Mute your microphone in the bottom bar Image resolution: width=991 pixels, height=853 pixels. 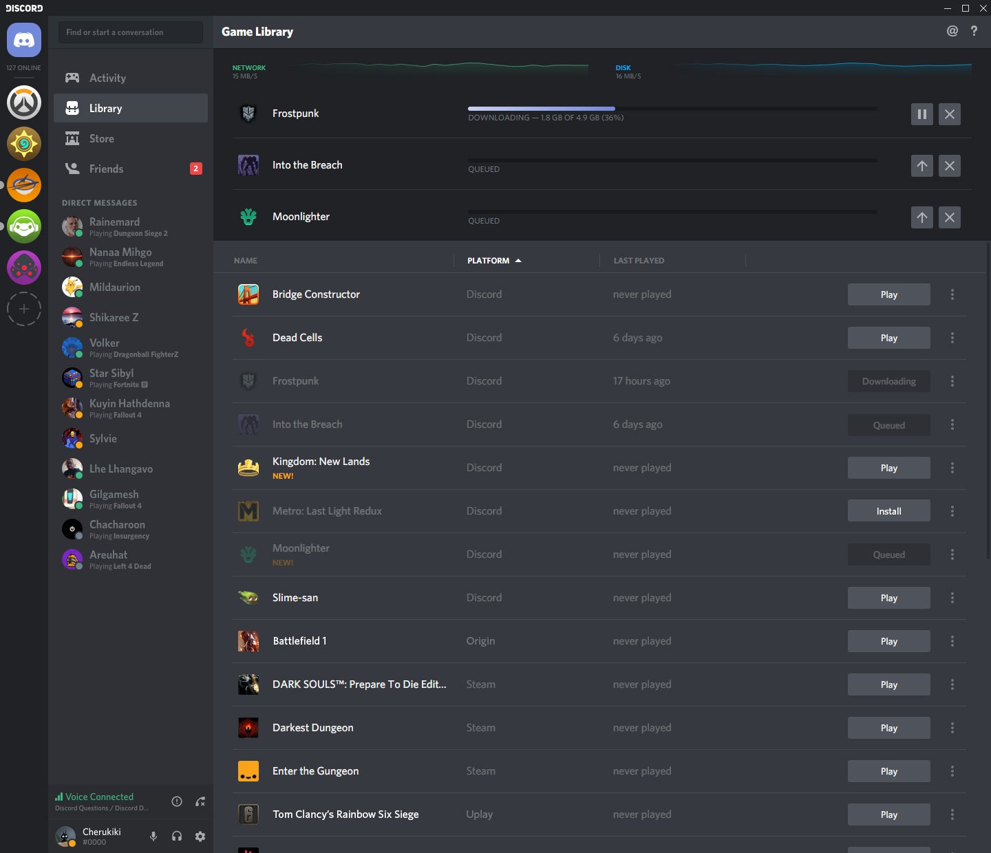click(153, 836)
